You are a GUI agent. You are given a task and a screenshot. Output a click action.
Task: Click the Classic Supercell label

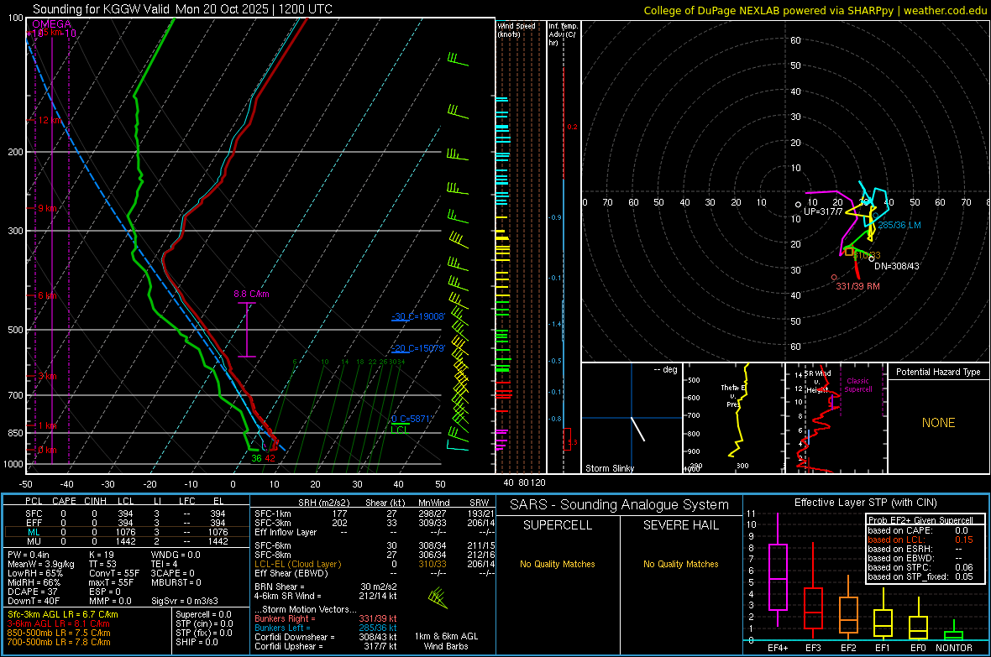(858, 385)
